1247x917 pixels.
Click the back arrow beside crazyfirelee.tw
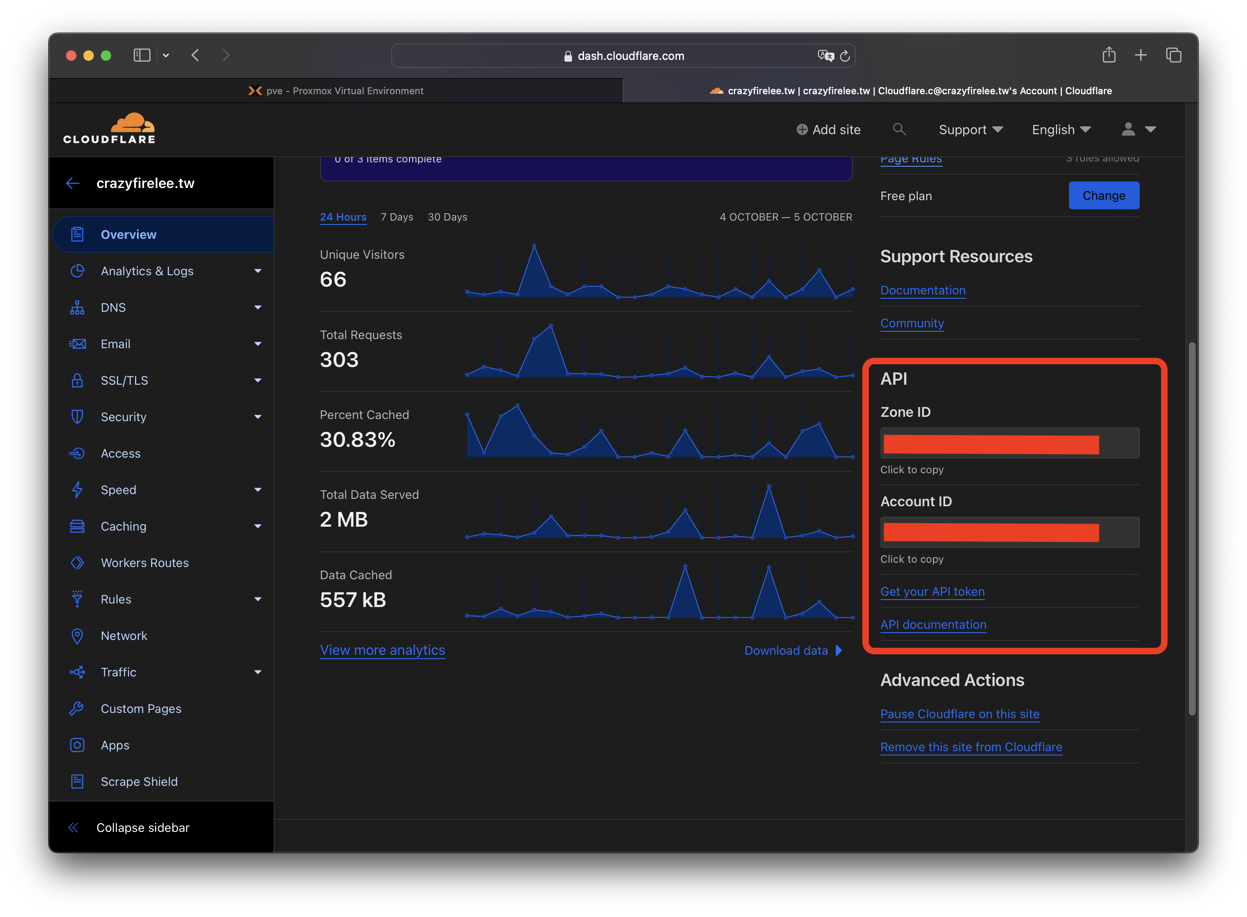tap(73, 183)
